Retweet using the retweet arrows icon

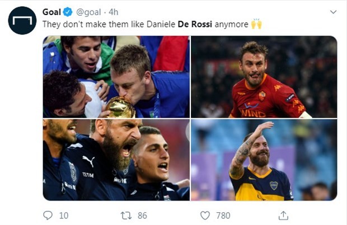(126, 215)
